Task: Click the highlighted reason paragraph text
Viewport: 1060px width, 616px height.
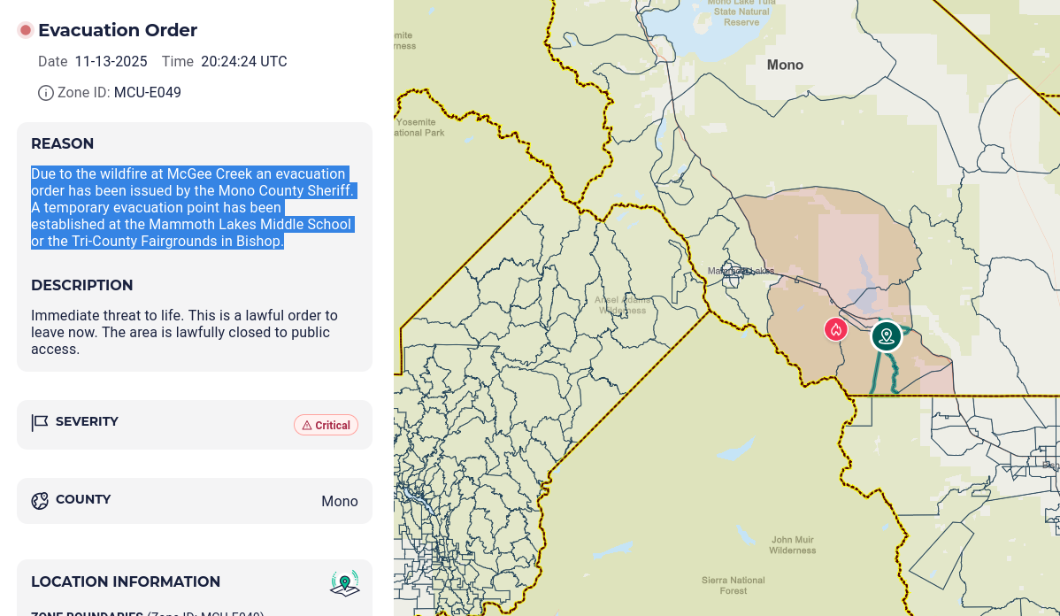Action: coord(193,208)
